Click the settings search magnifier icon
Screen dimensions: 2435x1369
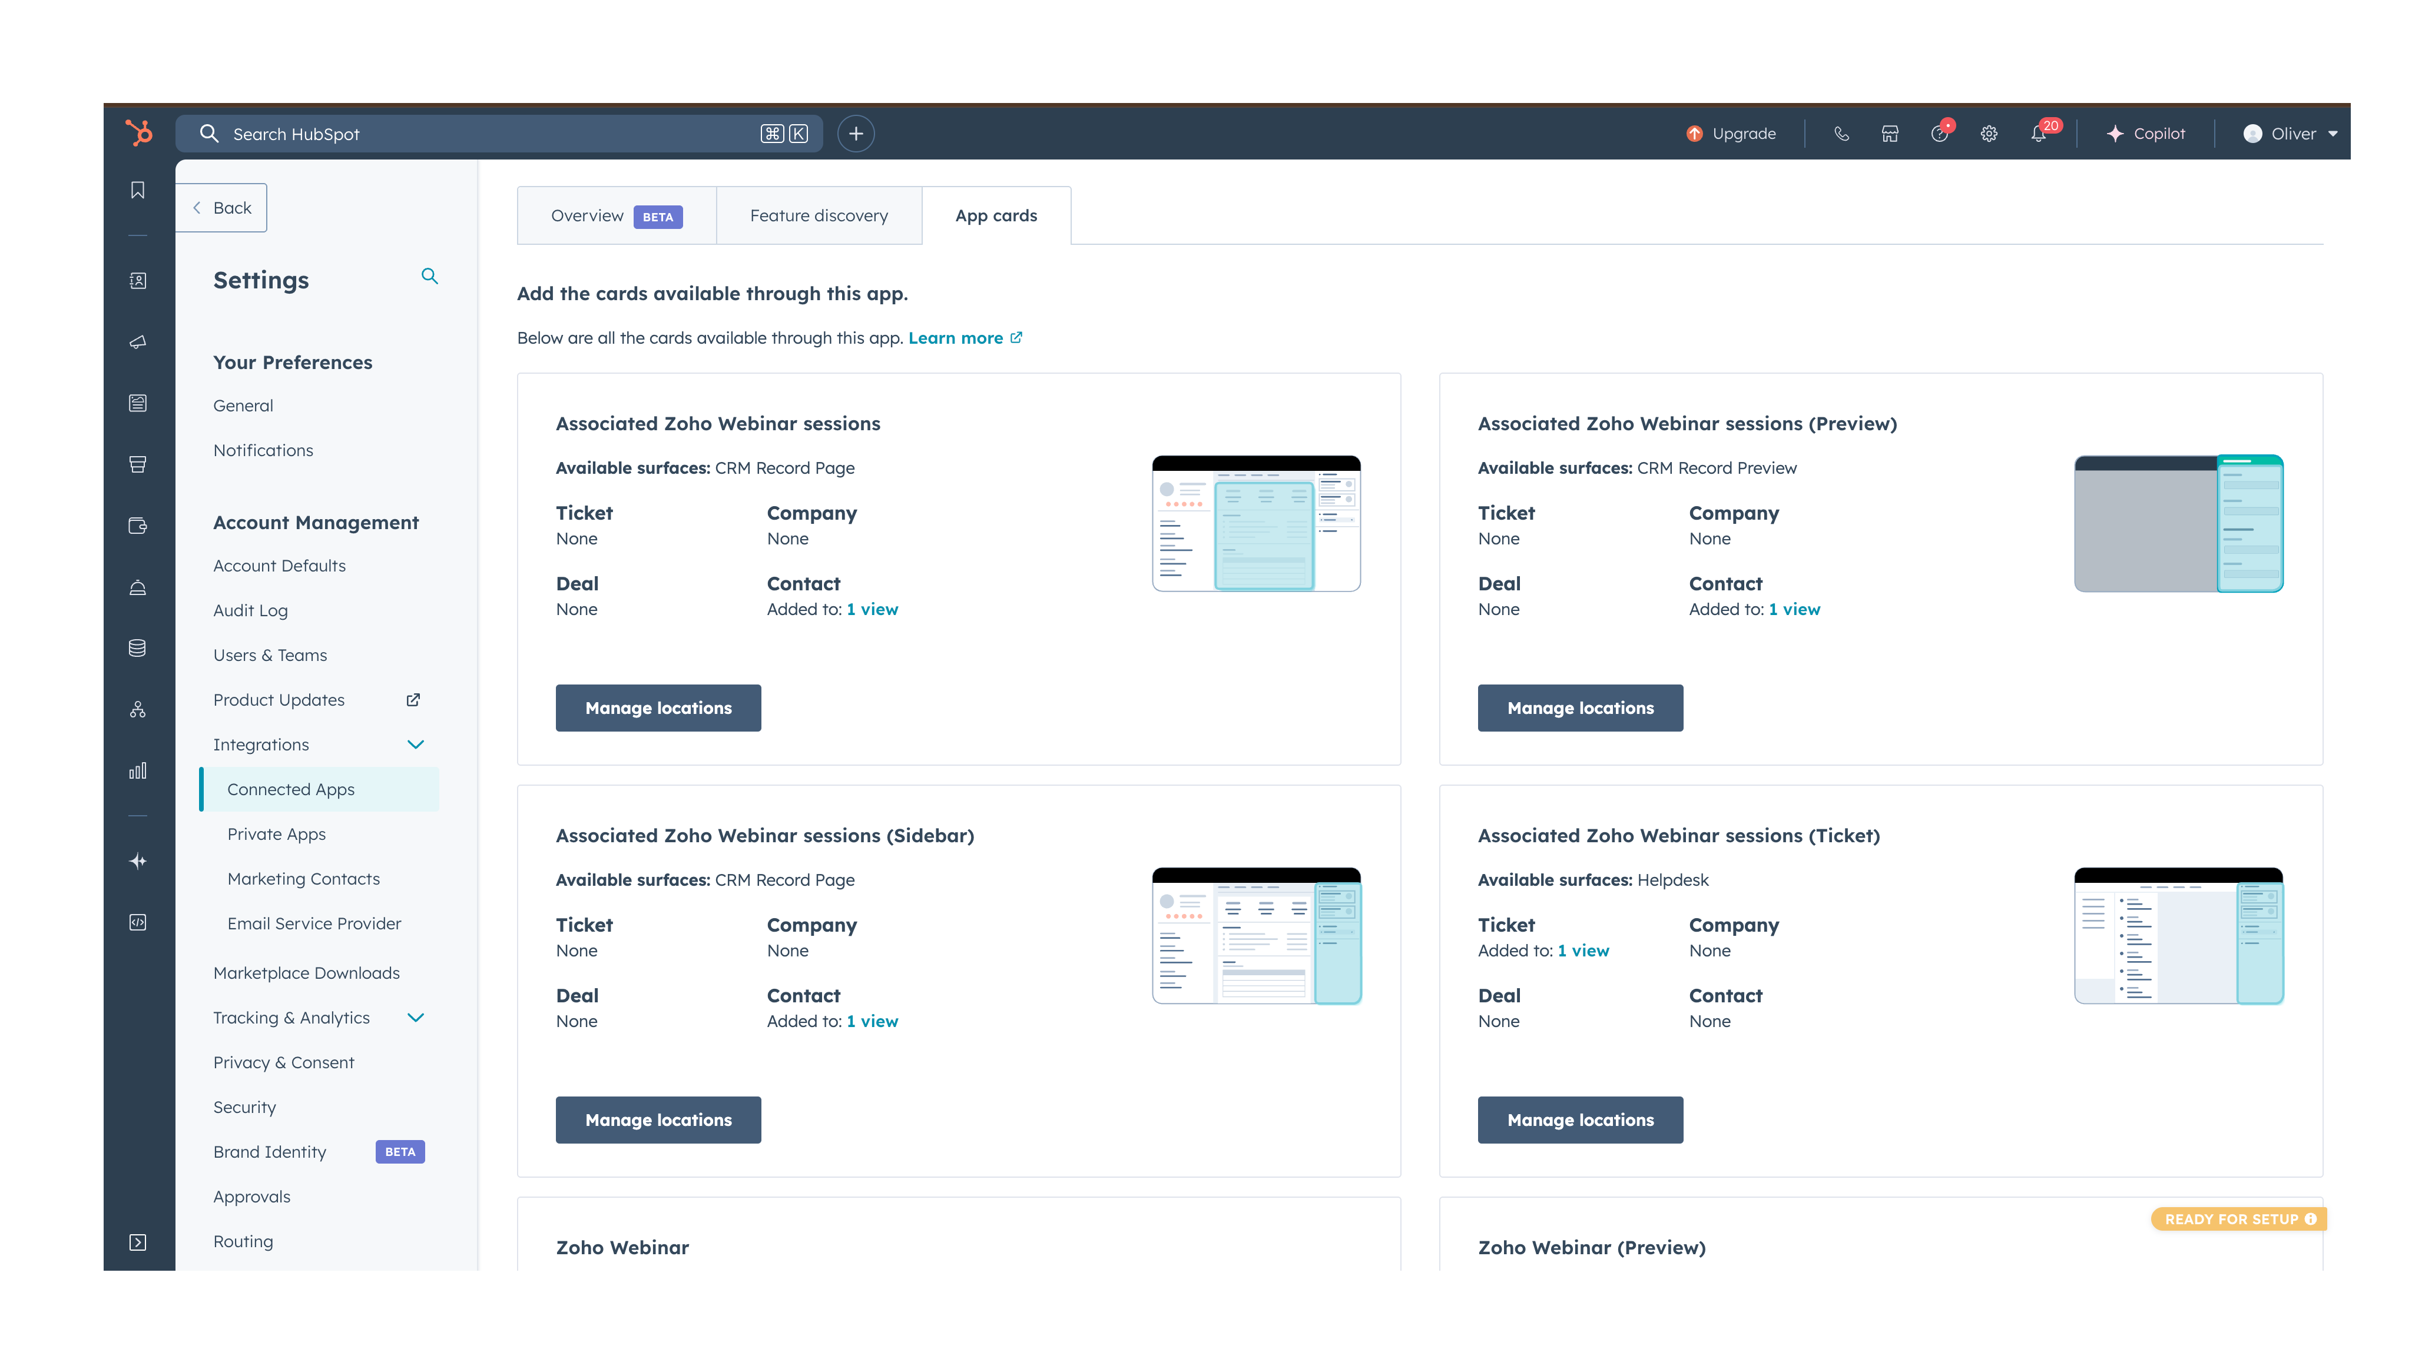pos(429,276)
